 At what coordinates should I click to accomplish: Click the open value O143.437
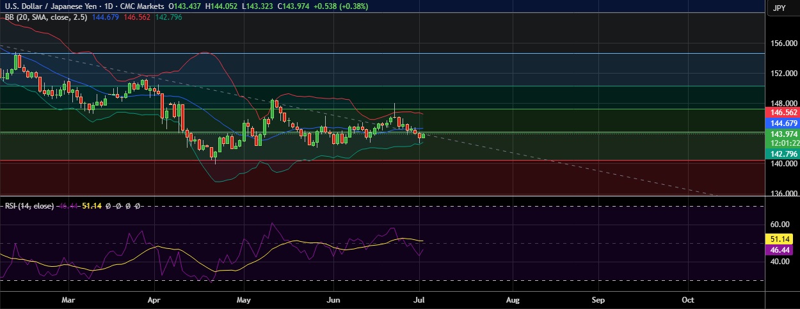coord(185,6)
